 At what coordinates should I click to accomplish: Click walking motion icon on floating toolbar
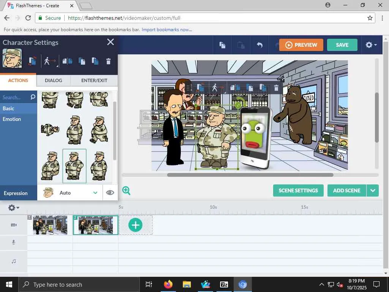(x=217, y=88)
